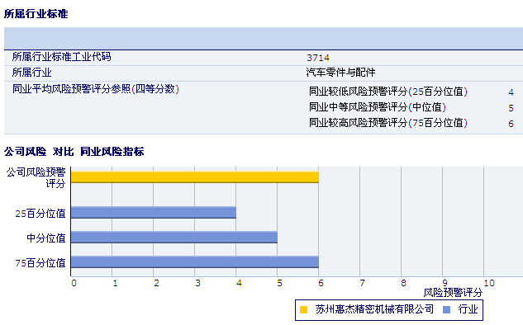Click the industry code value 3714
Screen dimensions: 523x325
(318, 58)
